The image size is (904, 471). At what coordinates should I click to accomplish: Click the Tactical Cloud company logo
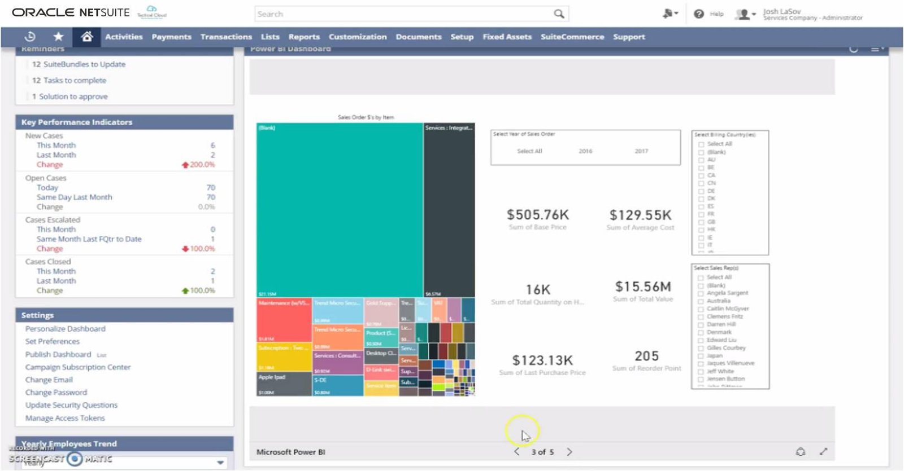(152, 12)
